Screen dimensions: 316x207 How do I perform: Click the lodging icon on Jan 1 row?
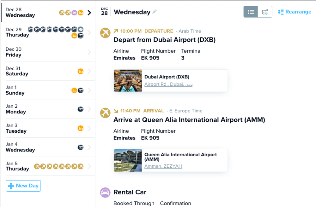click(74, 90)
